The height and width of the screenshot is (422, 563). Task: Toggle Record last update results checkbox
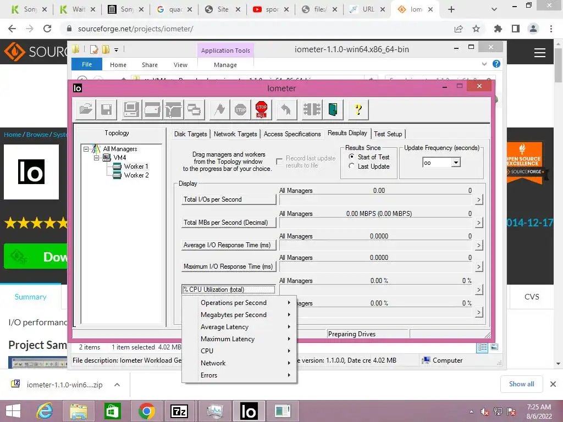pyautogui.click(x=279, y=162)
